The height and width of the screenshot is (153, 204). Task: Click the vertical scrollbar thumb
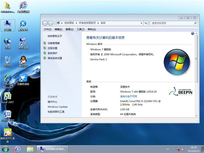pos(196,59)
